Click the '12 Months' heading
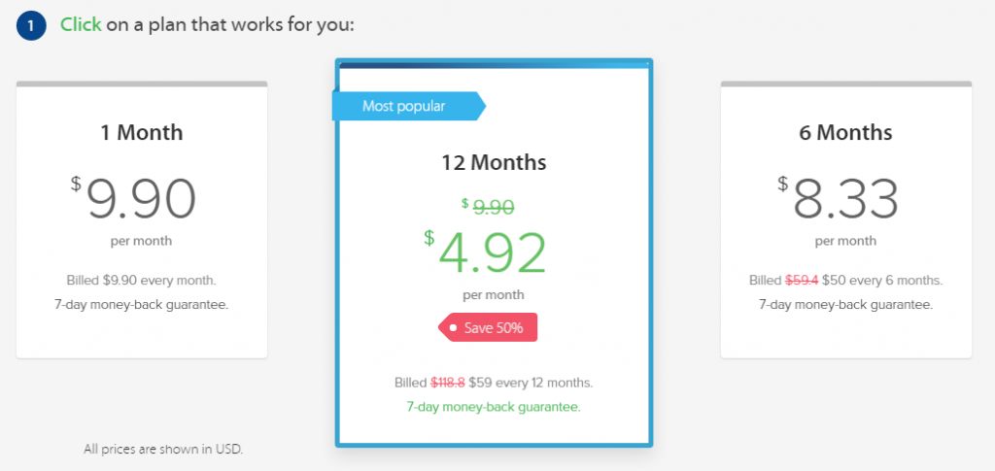995x471 pixels. pos(494,162)
